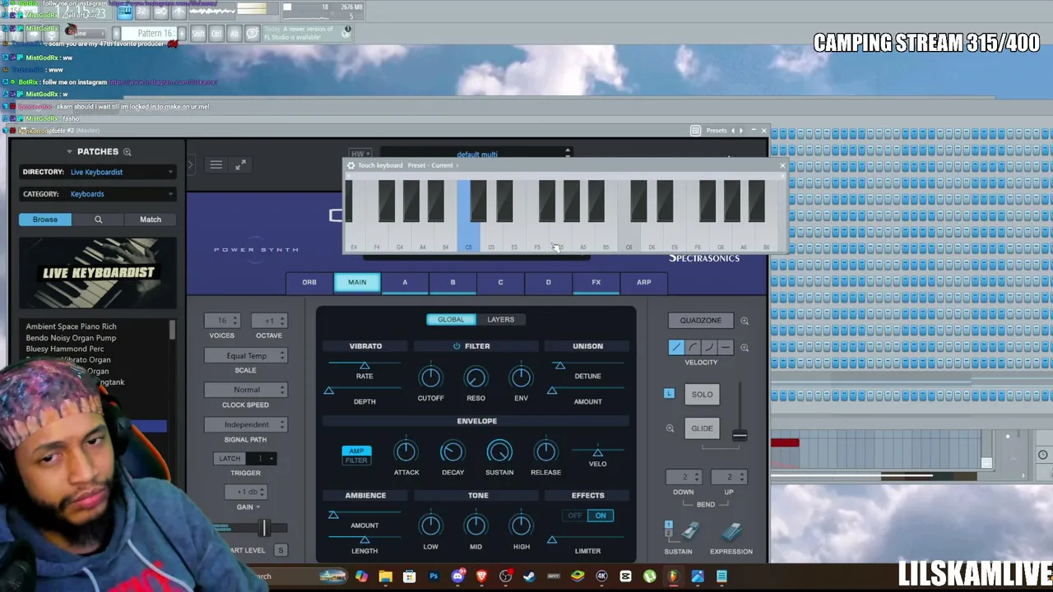Select the LAYERS view button
This screenshot has width=1053, height=592.
pos(500,320)
